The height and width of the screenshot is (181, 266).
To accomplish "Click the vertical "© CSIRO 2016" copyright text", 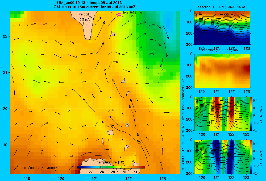I will point(183,159).
